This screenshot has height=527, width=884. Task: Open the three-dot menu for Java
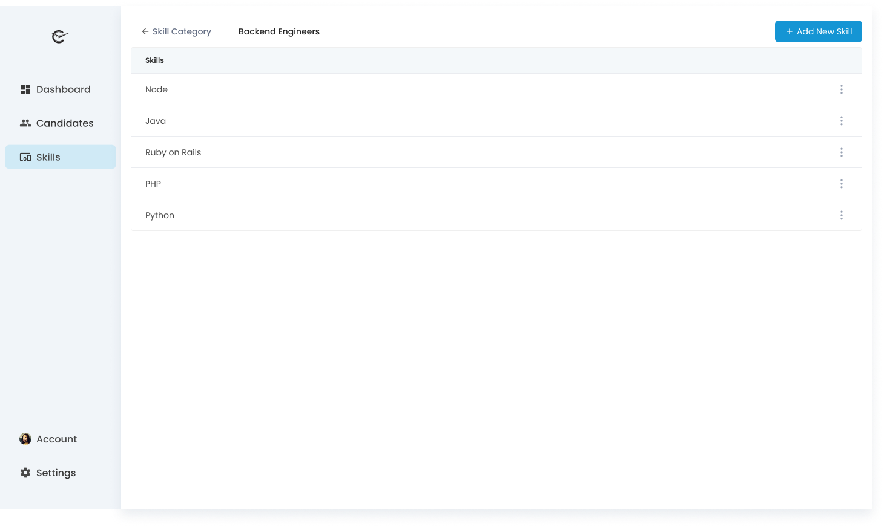[x=842, y=120]
